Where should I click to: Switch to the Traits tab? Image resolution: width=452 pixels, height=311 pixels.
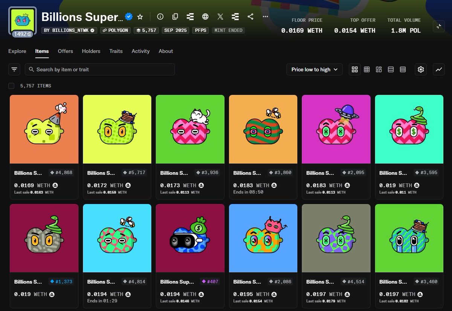pos(116,51)
